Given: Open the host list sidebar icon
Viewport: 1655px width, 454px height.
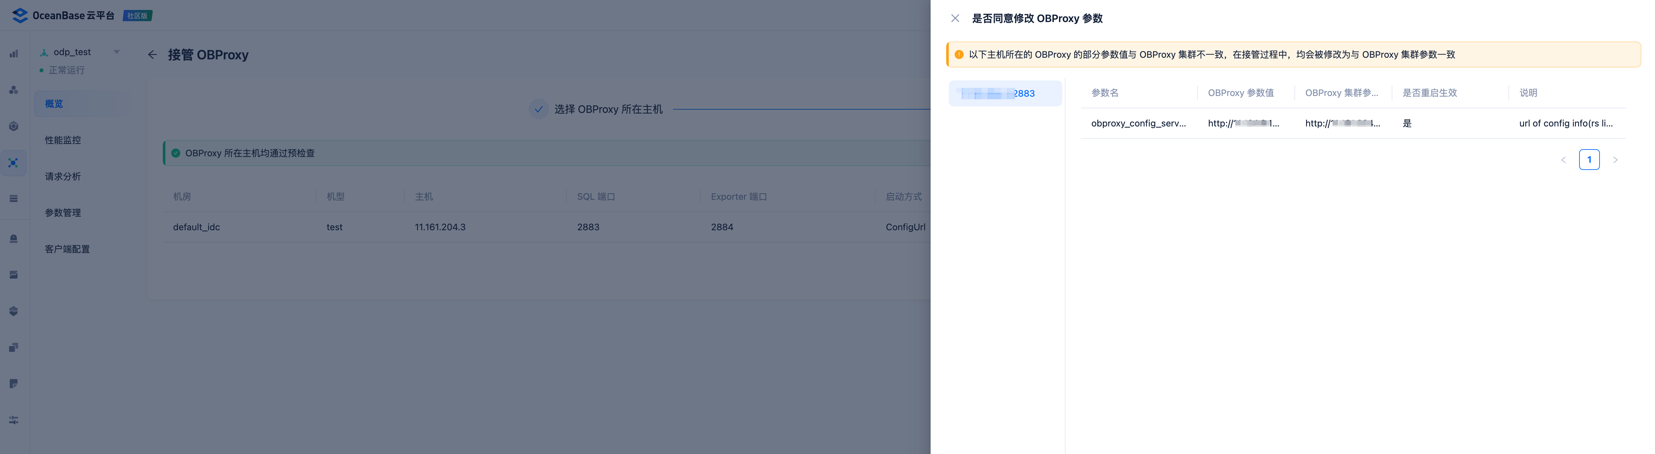Looking at the screenshot, I should click(14, 199).
